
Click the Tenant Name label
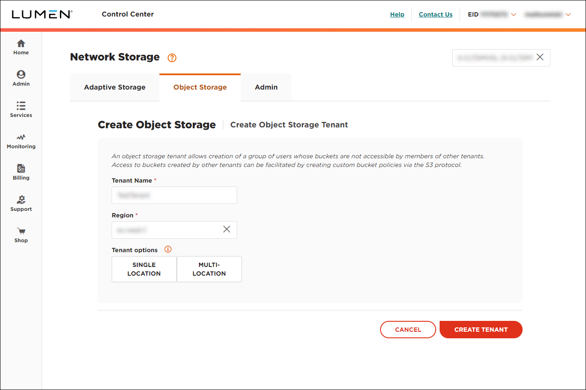pyautogui.click(x=132, y=180)
